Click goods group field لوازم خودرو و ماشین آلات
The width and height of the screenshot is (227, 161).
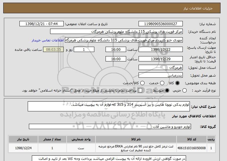pyautogui.click(x=110, y=126)
